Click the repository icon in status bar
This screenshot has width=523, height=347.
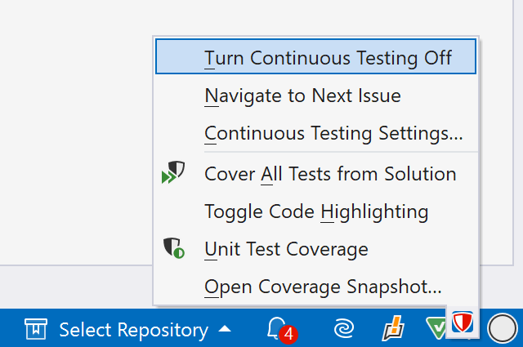pos(36,329)
